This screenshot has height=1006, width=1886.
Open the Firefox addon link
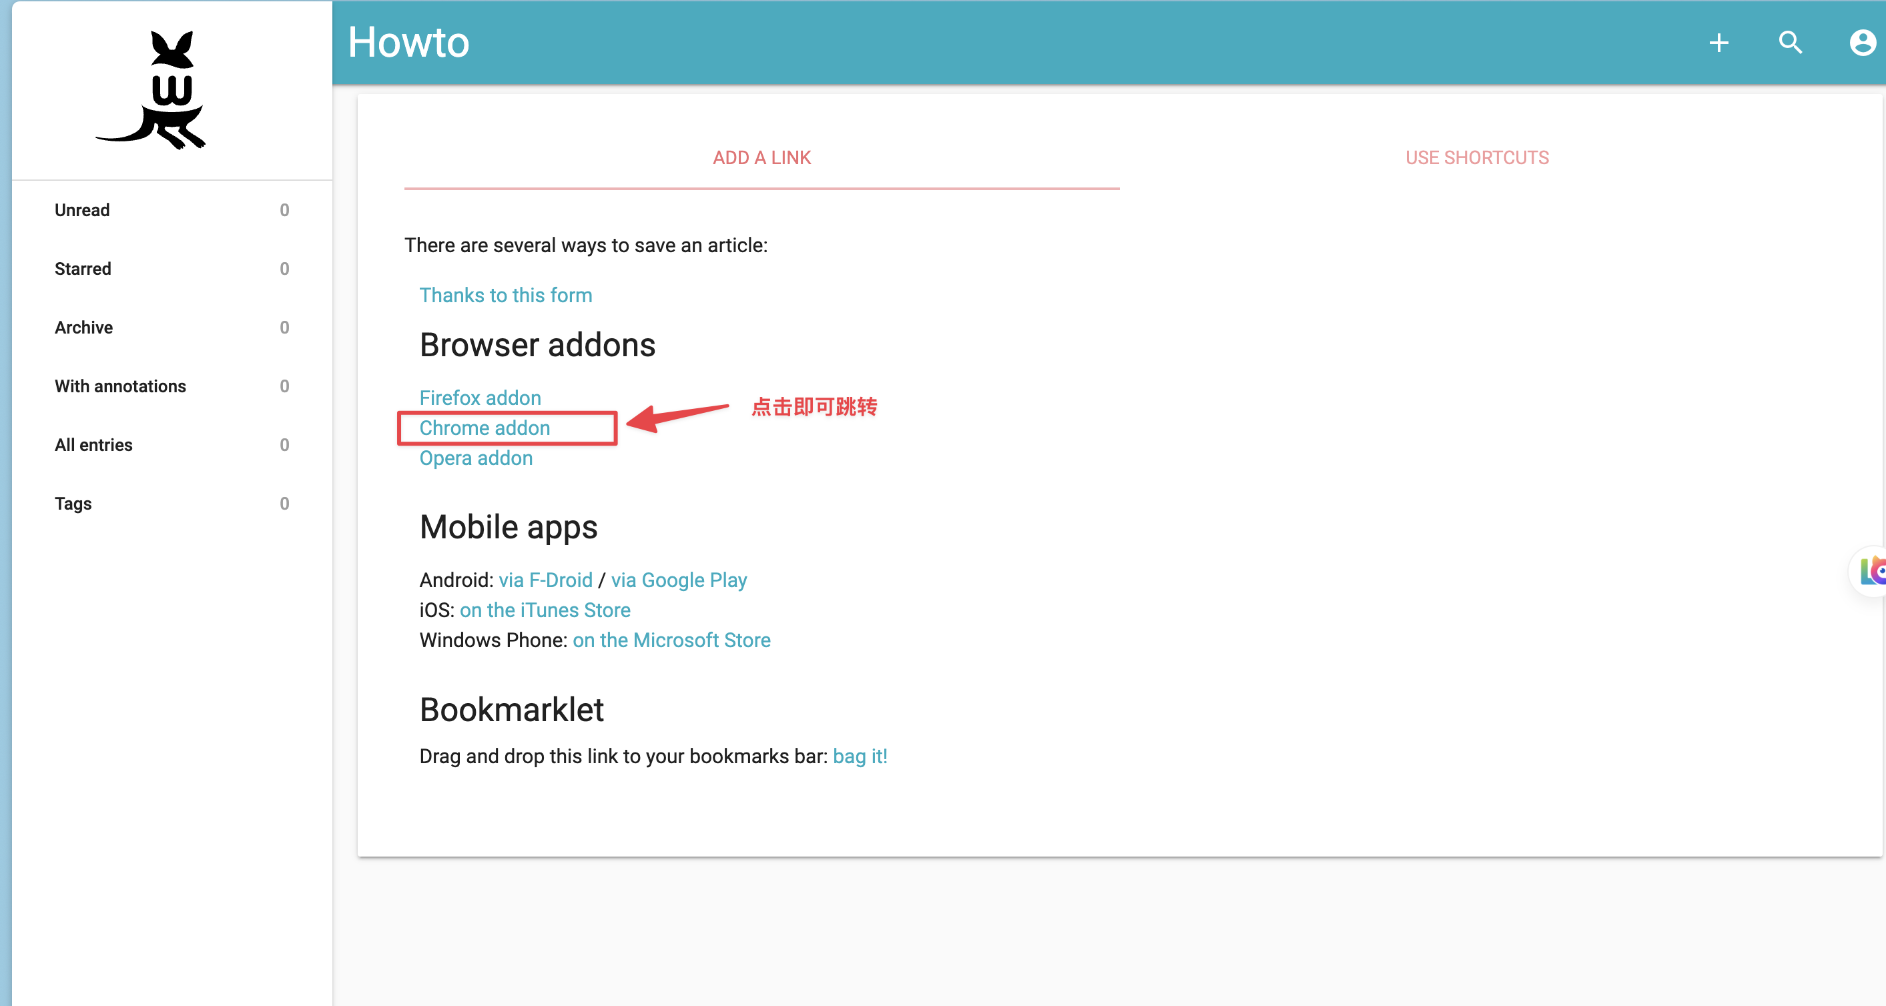click(480, 398)
